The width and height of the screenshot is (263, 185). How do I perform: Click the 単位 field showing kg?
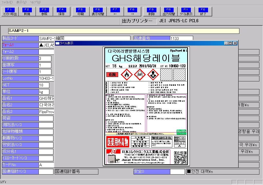point(44,92)
